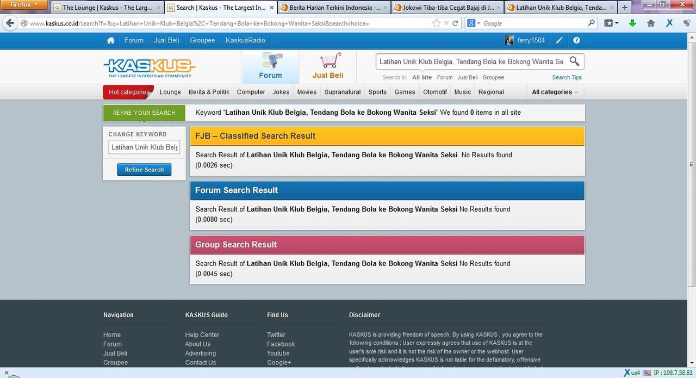
Task: Click the Google search magnifier icon
Action: pyautogui.click(x=592, y=23)
